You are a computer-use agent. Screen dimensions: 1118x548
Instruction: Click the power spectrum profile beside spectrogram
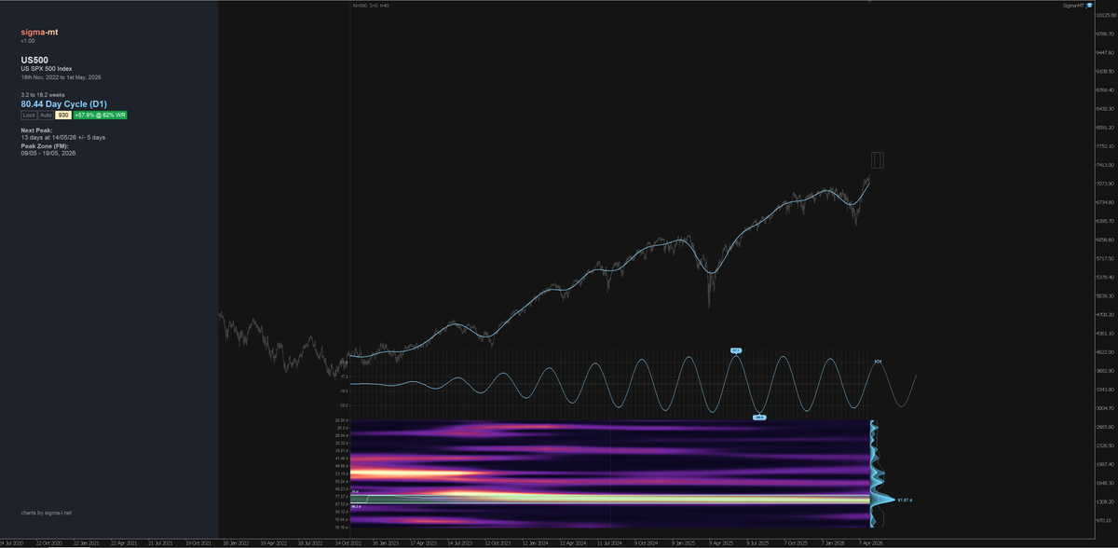coord(882,475)
